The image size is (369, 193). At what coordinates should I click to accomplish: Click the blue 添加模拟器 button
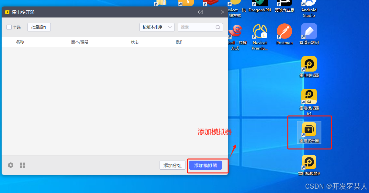pos(206,165)
